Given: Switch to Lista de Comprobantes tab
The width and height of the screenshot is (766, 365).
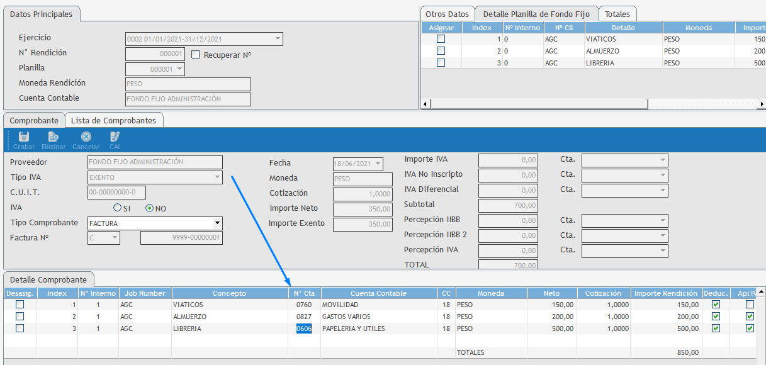Looking at the screenshot, I should point(113,120).
